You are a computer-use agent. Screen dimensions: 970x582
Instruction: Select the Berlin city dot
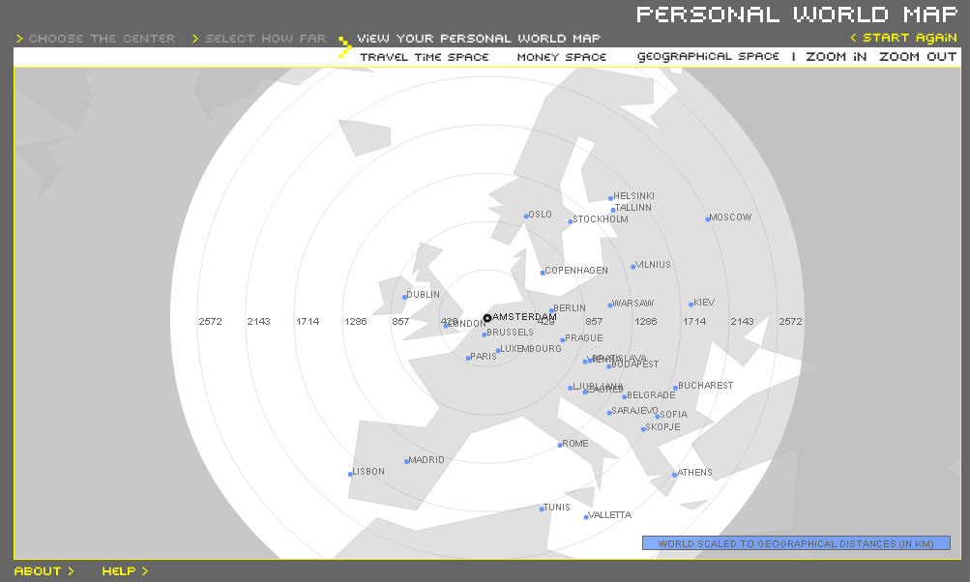coord(552,310)
